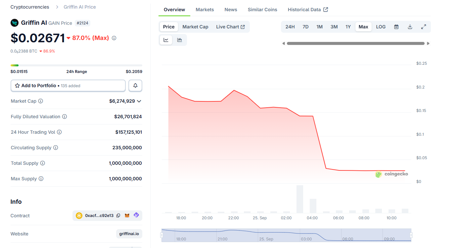
Task: Click the right handle of range navigator
Action: pos(411,235)
